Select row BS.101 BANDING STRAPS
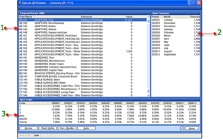 (x=83, y=73)
